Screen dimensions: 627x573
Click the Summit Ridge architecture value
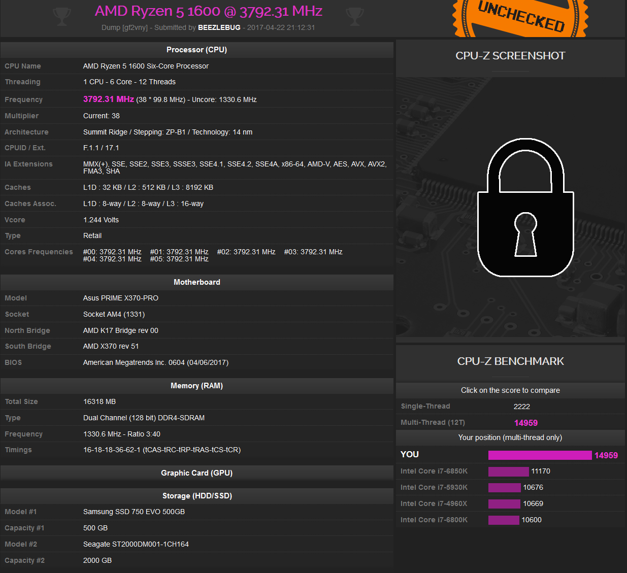point(168,132)
